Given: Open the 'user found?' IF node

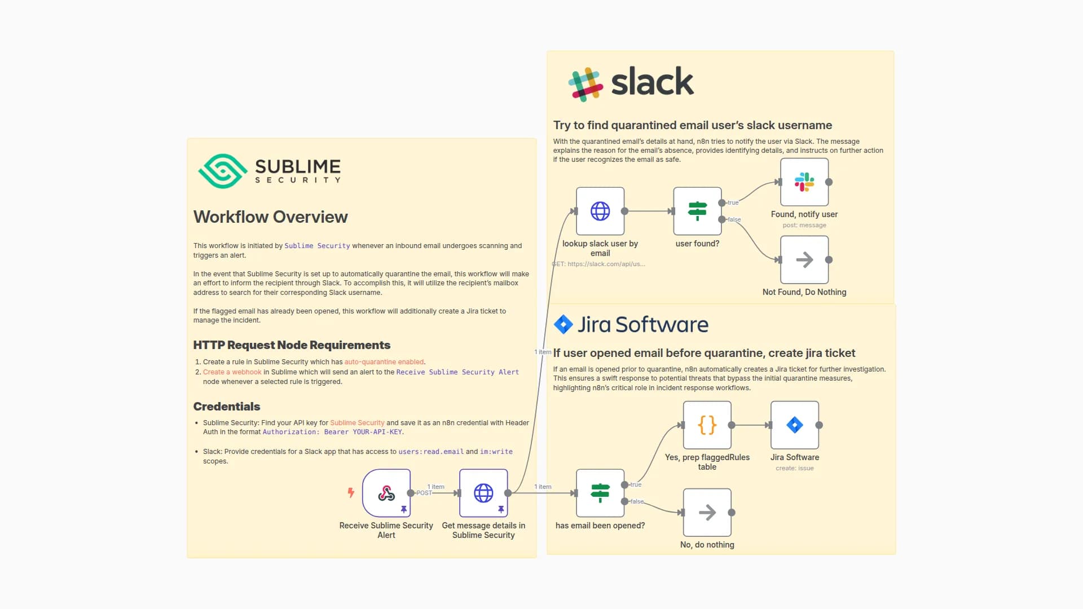Looking at the screenshot, I should point(697,211).
